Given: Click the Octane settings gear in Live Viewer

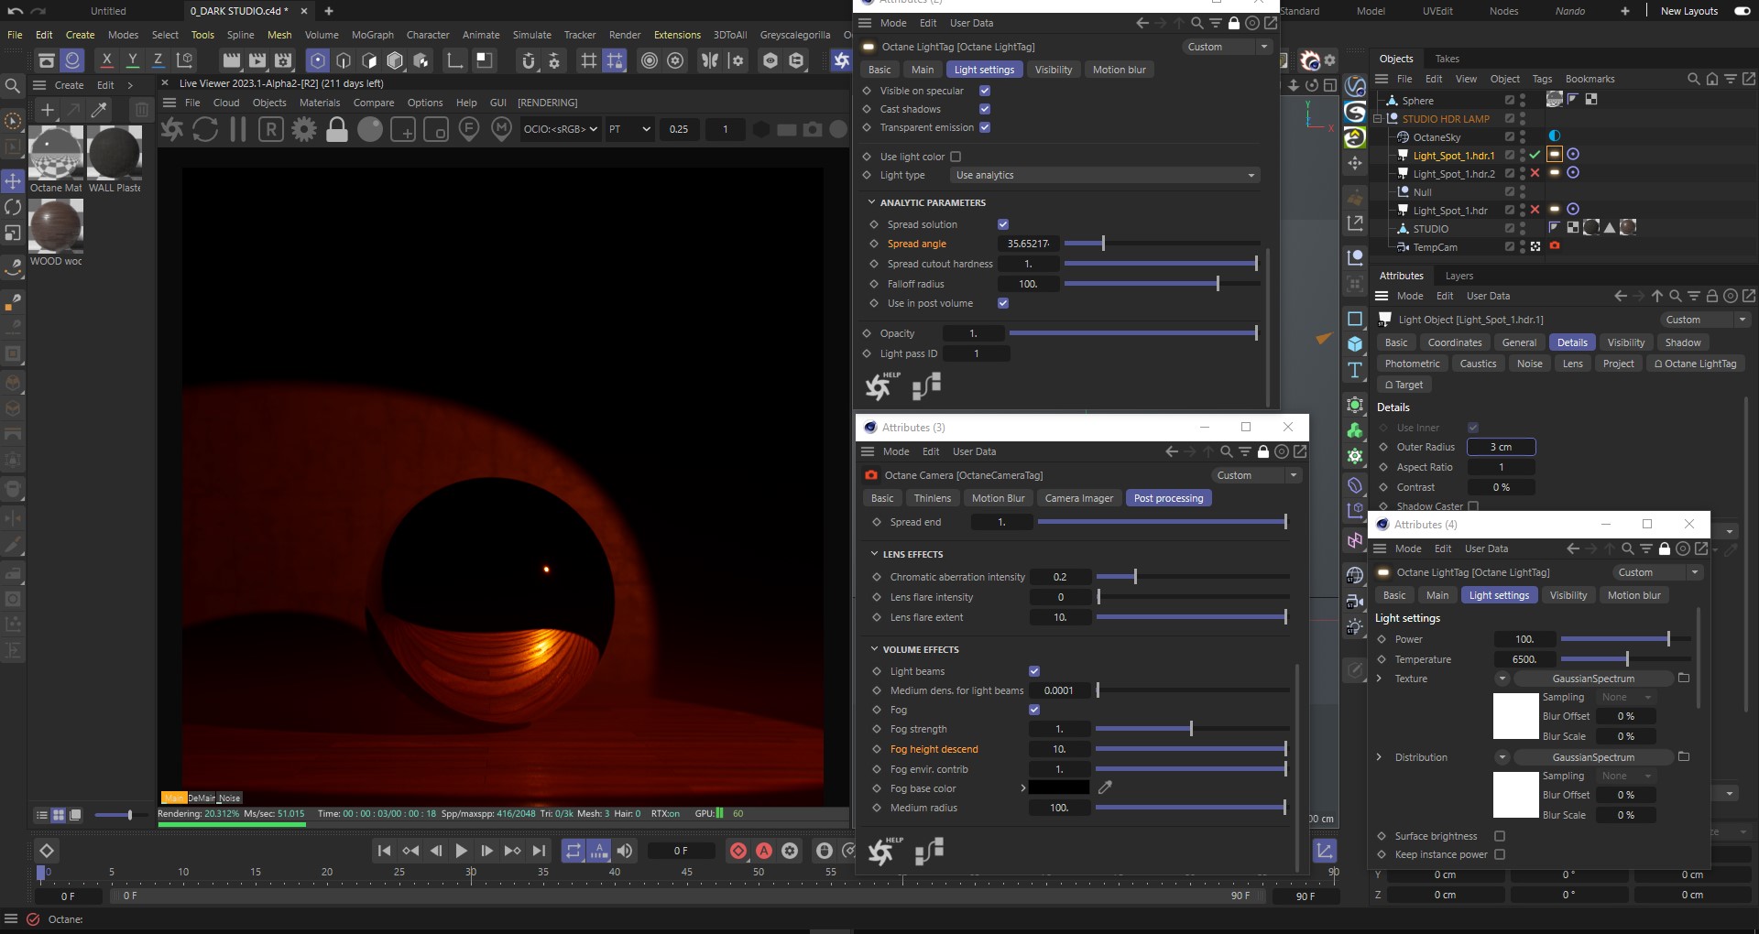Looking at the screenshot, I should [x=303, y=129].
